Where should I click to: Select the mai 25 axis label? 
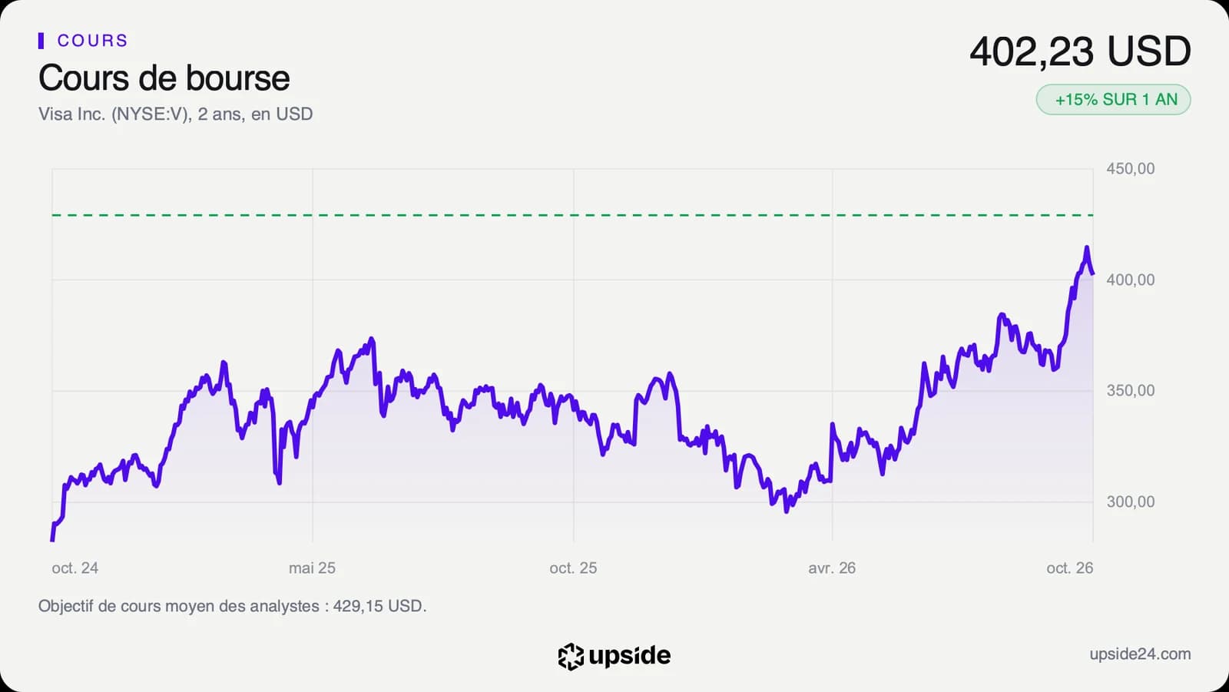pyautogui.click(x=312, y=568)
